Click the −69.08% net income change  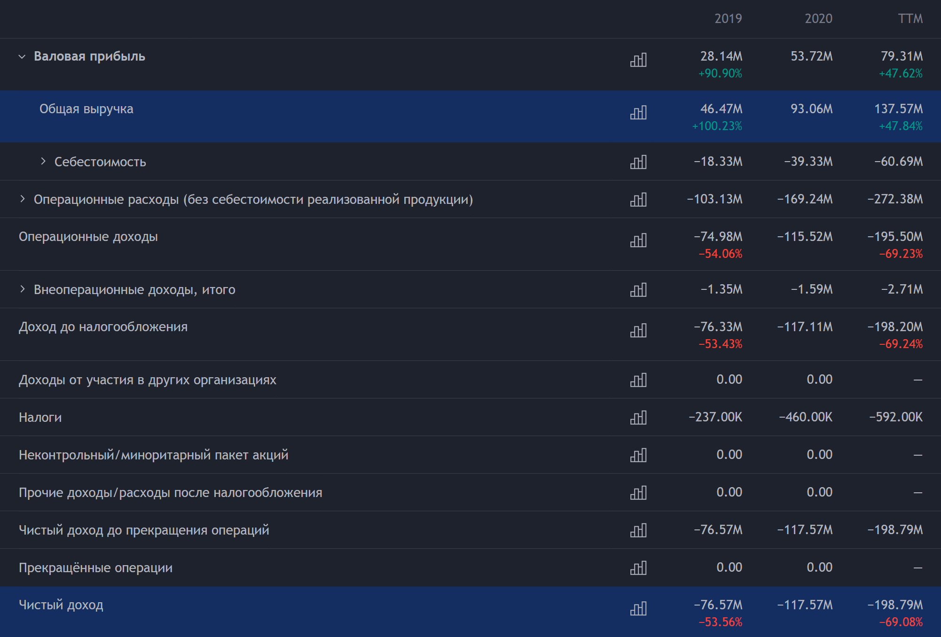pyautogui.click(x=901, y=622)
